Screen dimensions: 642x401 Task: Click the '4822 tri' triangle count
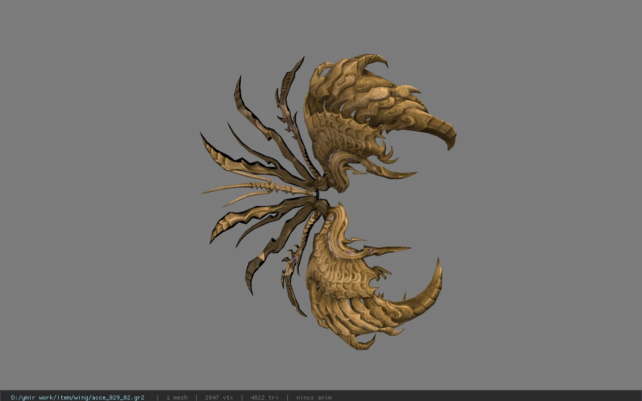pyautogui.click(x=264, y=397)
